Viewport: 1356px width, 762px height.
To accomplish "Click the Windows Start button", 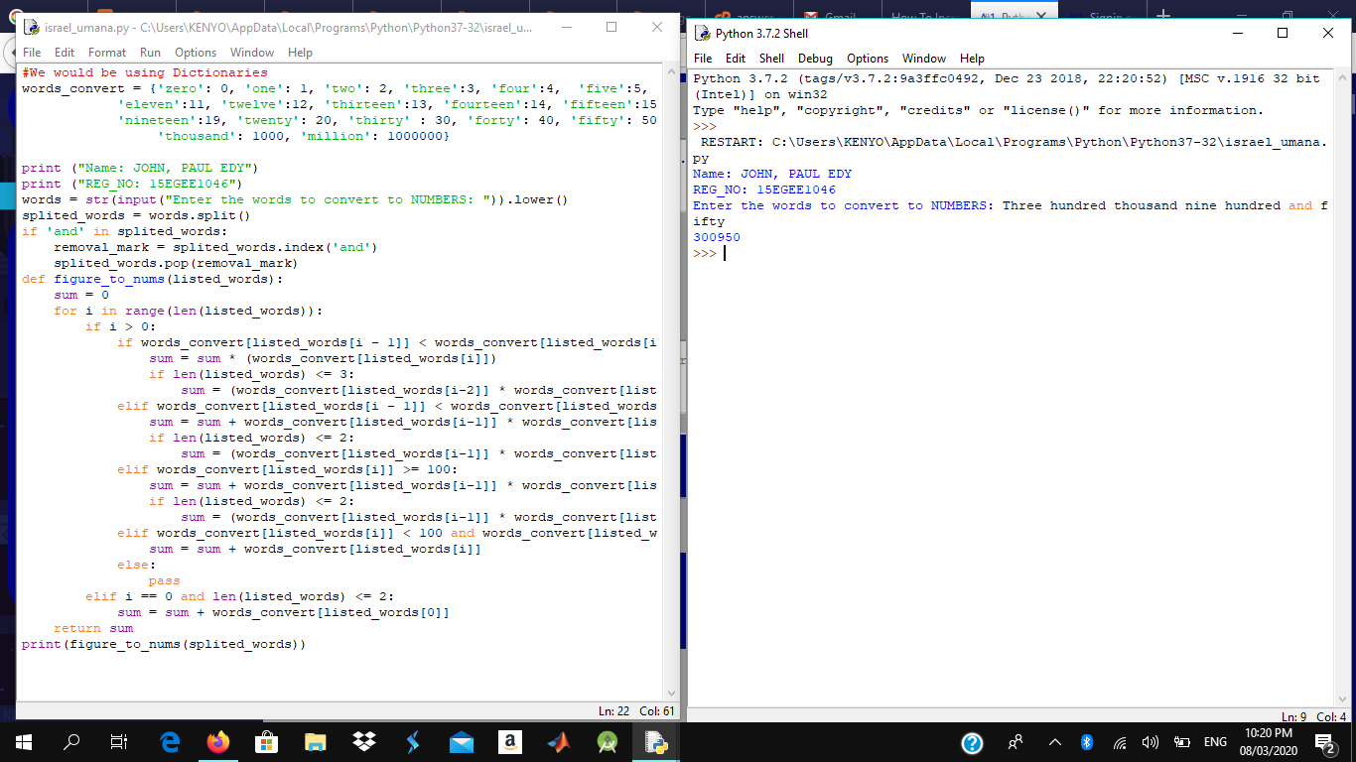I will coord(24,741).
